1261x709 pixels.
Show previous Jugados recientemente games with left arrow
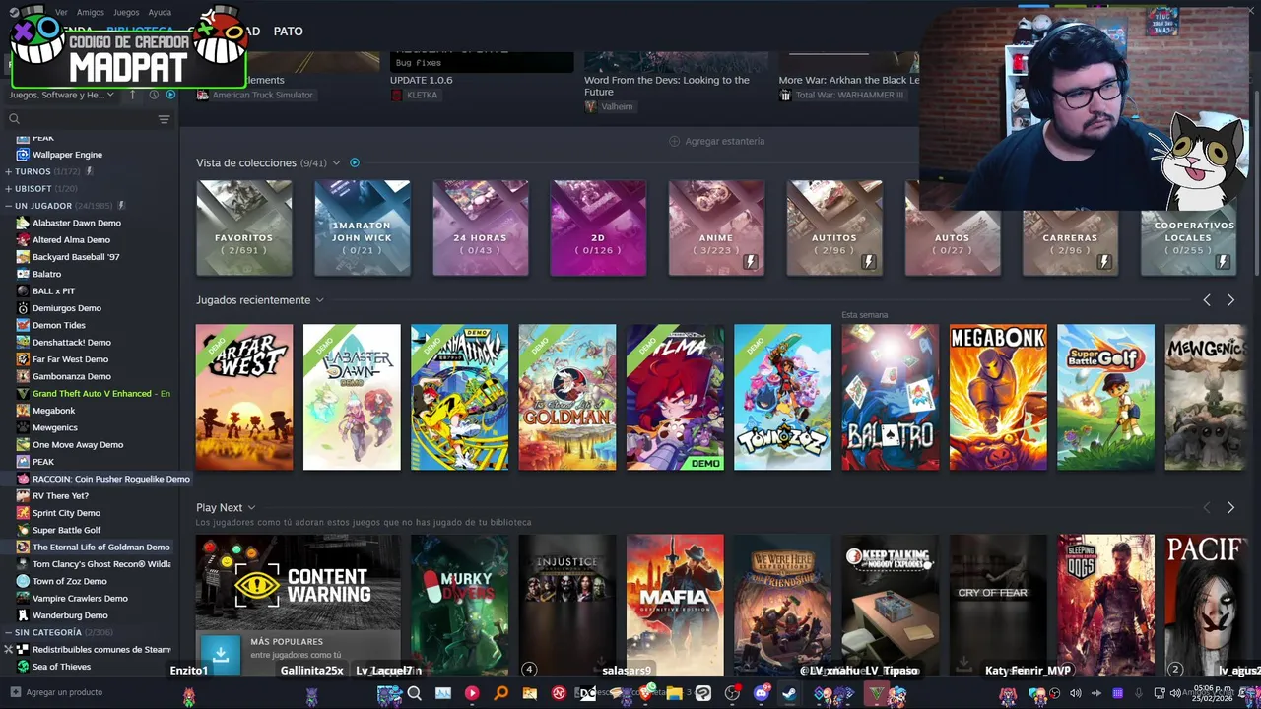1207,300
